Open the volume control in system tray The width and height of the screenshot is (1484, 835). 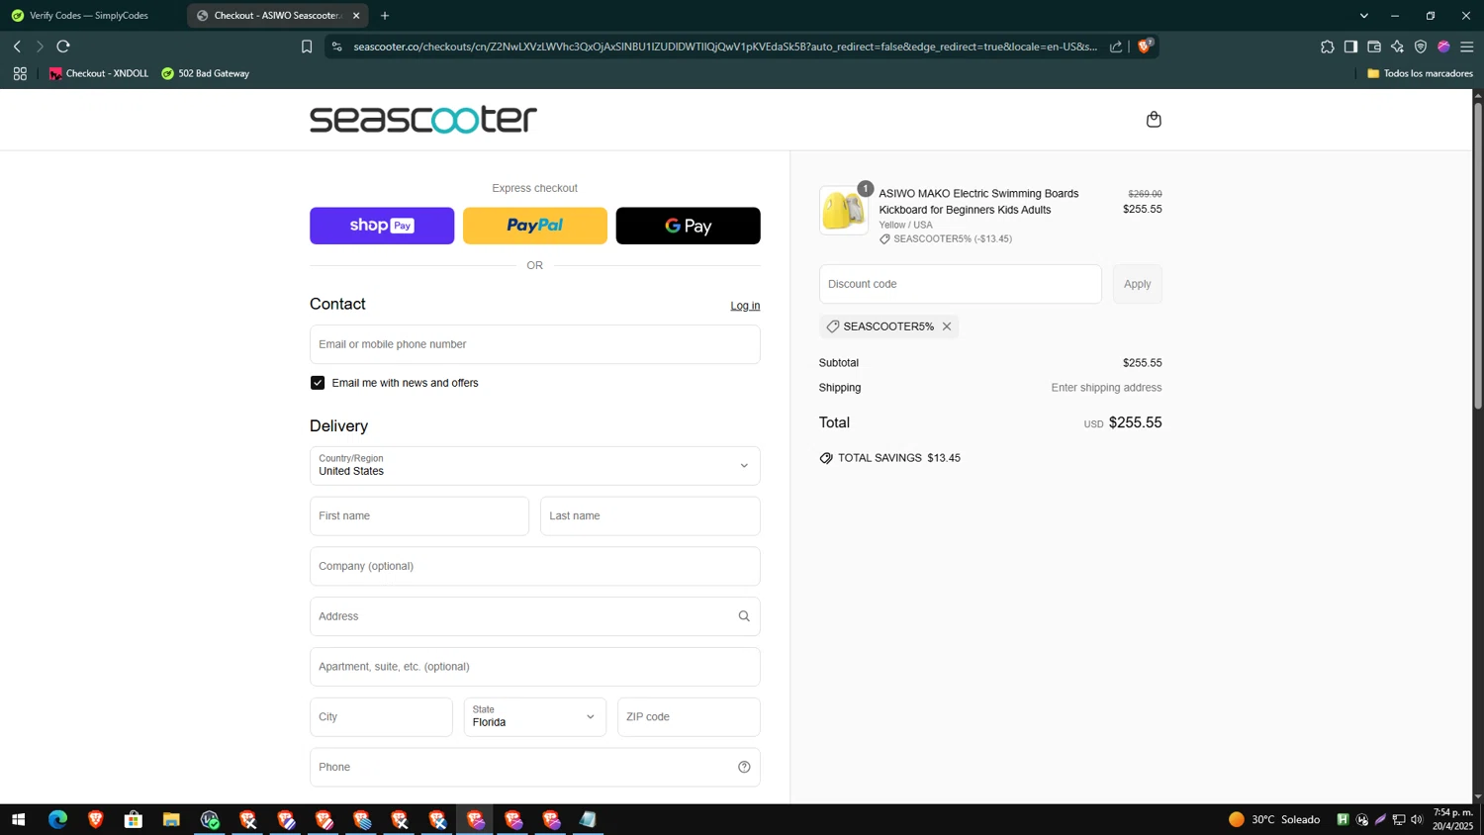[1417, 819]
